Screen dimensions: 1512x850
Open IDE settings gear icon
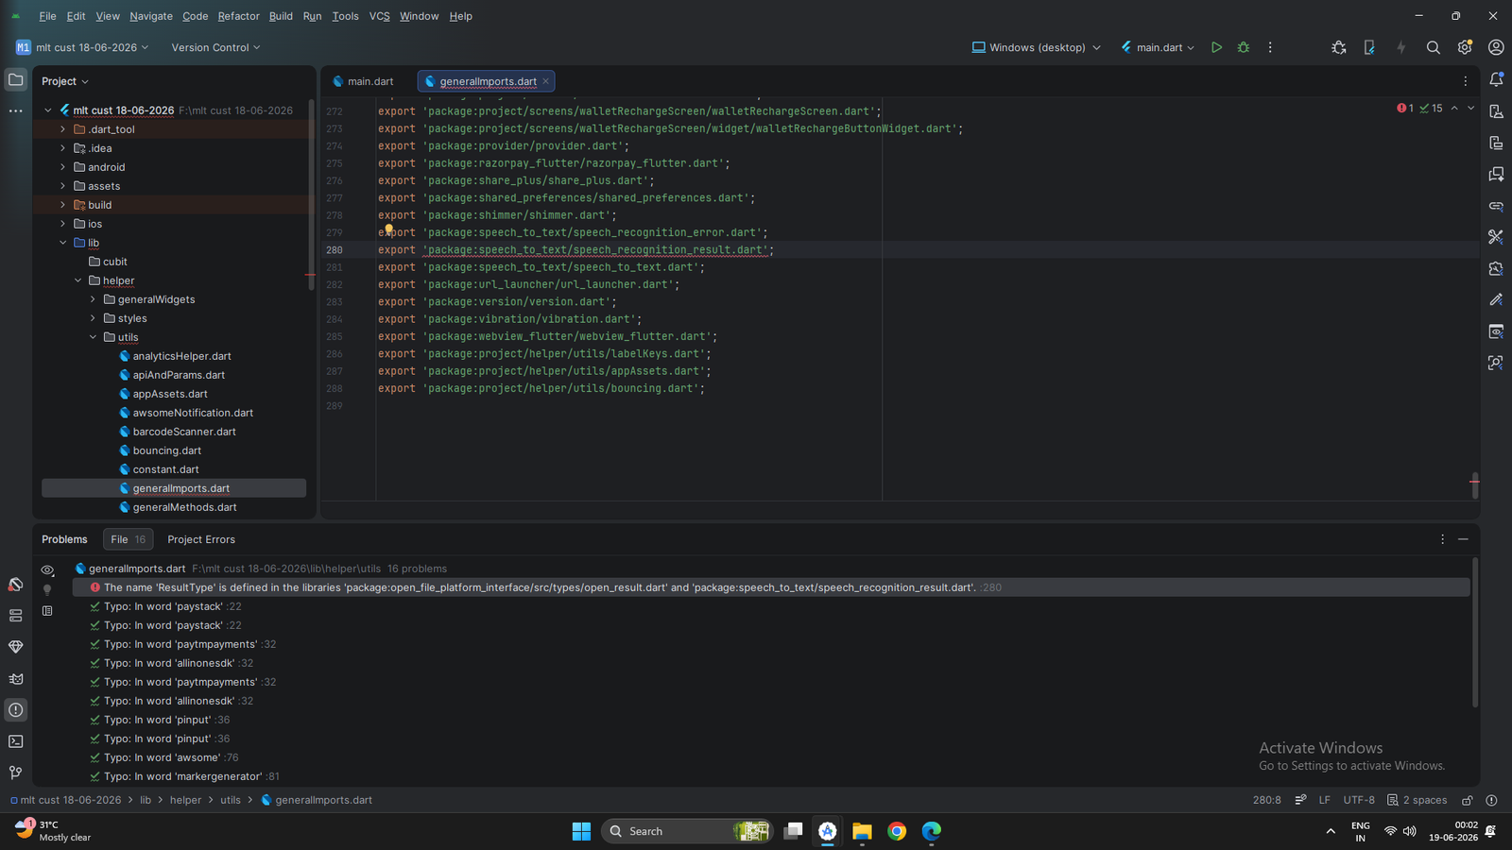1465,47
